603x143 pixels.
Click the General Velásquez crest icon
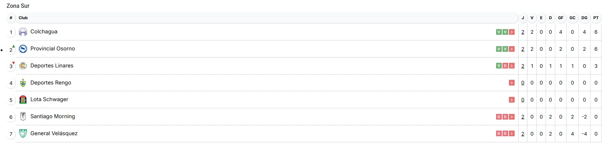[23, 133]
